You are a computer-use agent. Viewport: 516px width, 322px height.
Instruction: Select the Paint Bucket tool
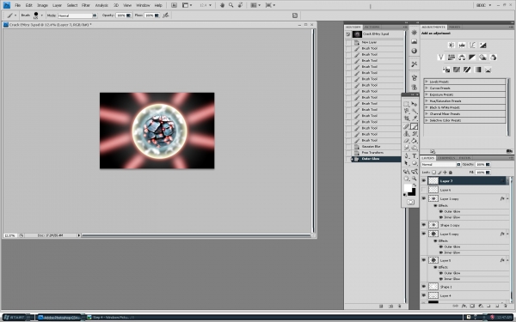415,141
